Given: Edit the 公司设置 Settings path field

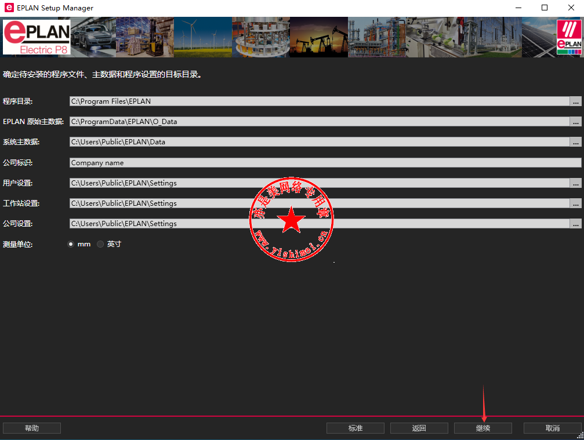Looking at the screenshot, I should pyautogui.click(x=320, y=223).
